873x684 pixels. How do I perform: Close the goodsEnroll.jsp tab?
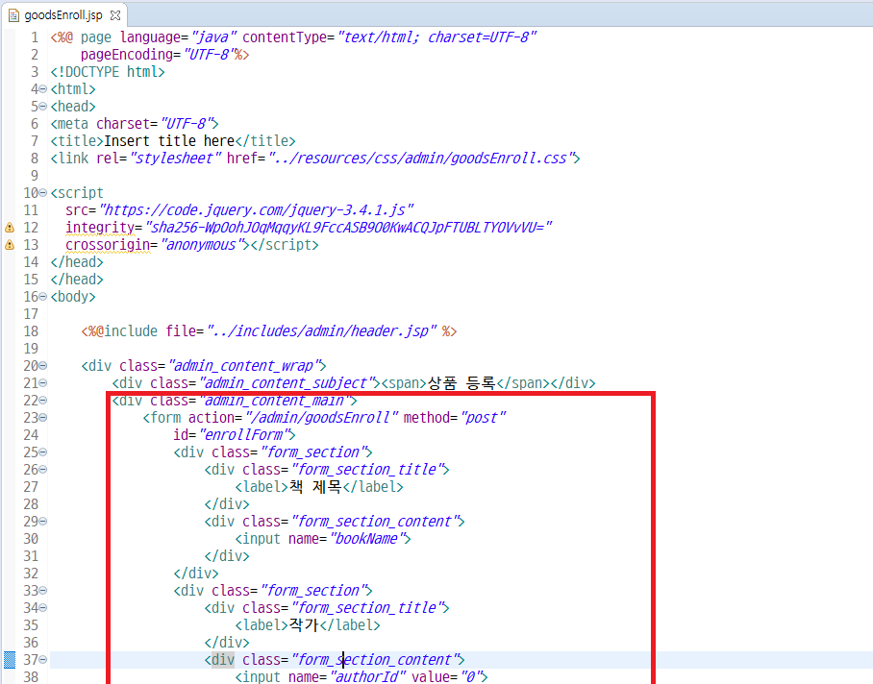115,15
